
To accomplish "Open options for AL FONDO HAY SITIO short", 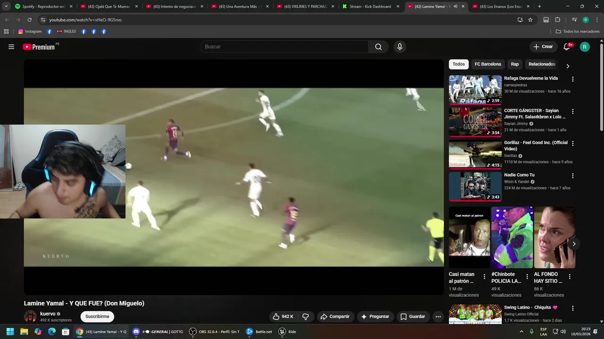I will (x=570, y=277).
